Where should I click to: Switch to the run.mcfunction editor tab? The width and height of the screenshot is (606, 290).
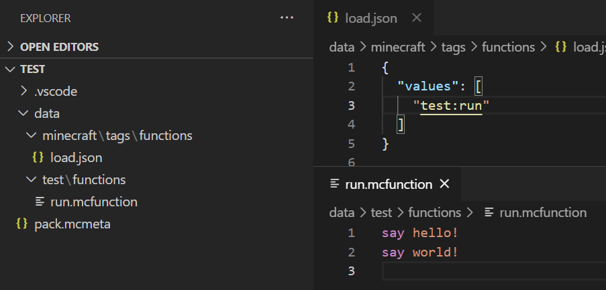point(388,184)
